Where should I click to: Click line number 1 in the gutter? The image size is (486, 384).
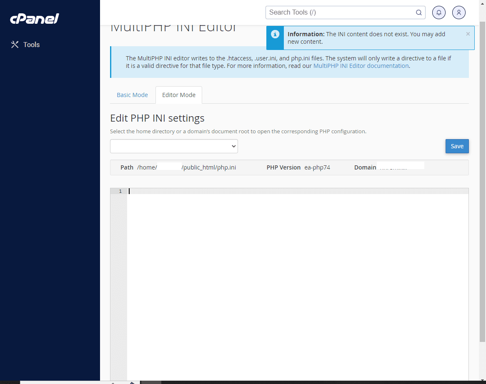120,192
